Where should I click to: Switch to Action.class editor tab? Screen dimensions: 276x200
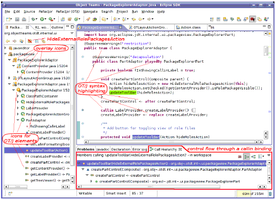click(190, 27)
